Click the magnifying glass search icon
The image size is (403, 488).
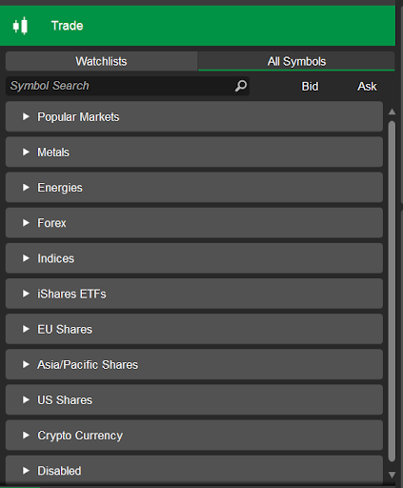241,86
